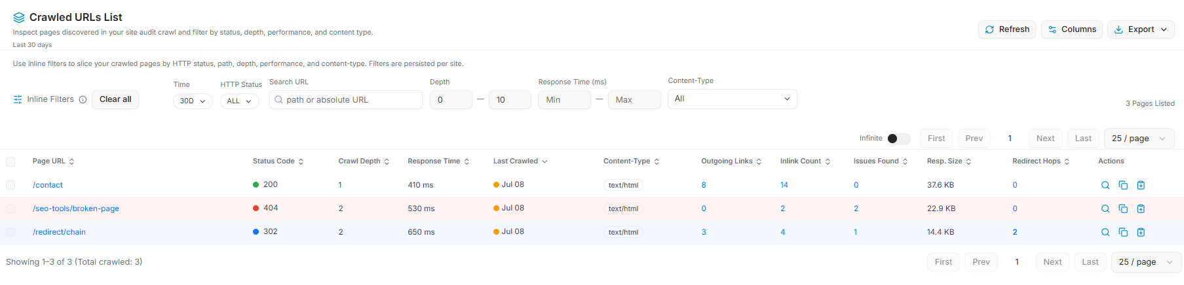Open the /redirect/chain link
1184x285 pixels.
[x=59, y=232]
